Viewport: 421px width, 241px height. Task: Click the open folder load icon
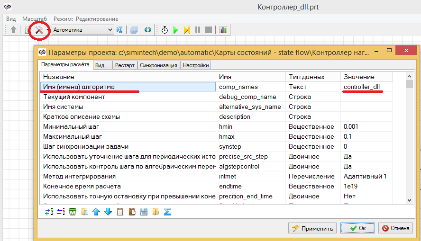click(156, 212)
